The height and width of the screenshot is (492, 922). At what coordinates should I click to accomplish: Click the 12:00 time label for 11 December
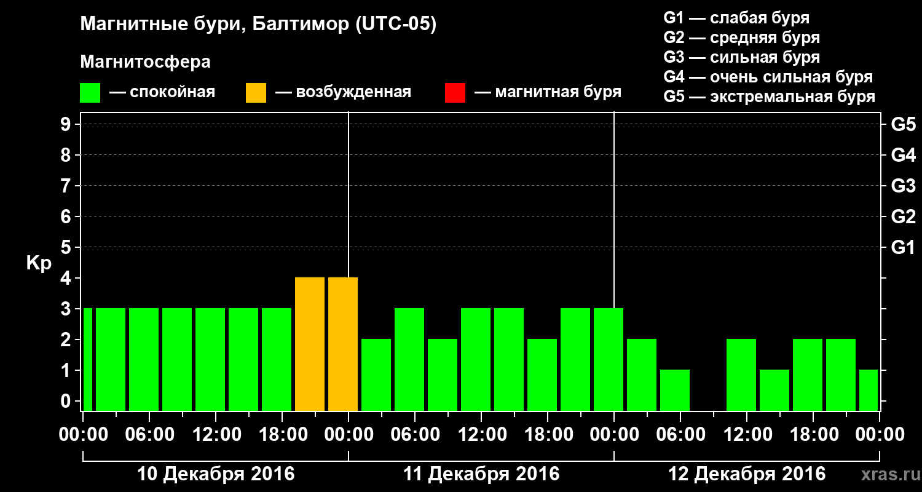[x=481, y=434]
